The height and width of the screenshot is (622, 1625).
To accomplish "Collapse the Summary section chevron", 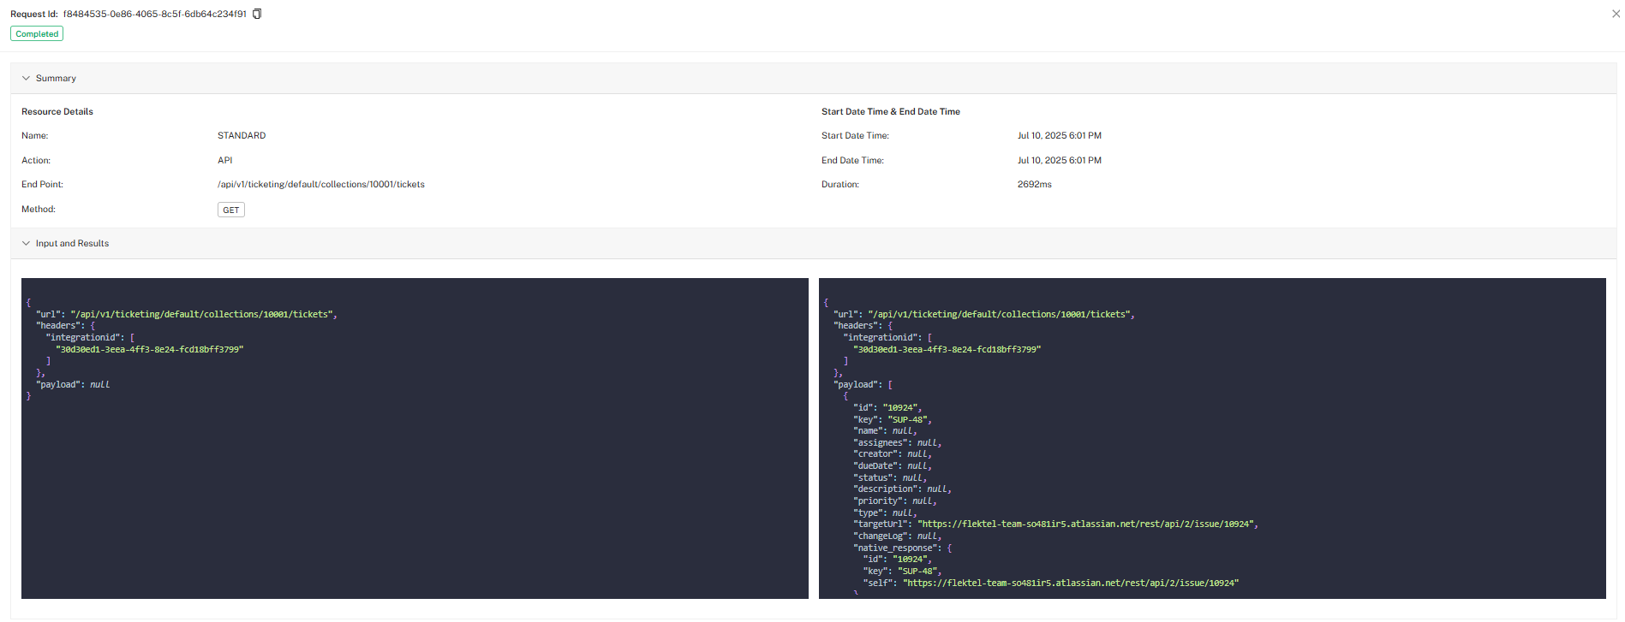I will 26,78.
